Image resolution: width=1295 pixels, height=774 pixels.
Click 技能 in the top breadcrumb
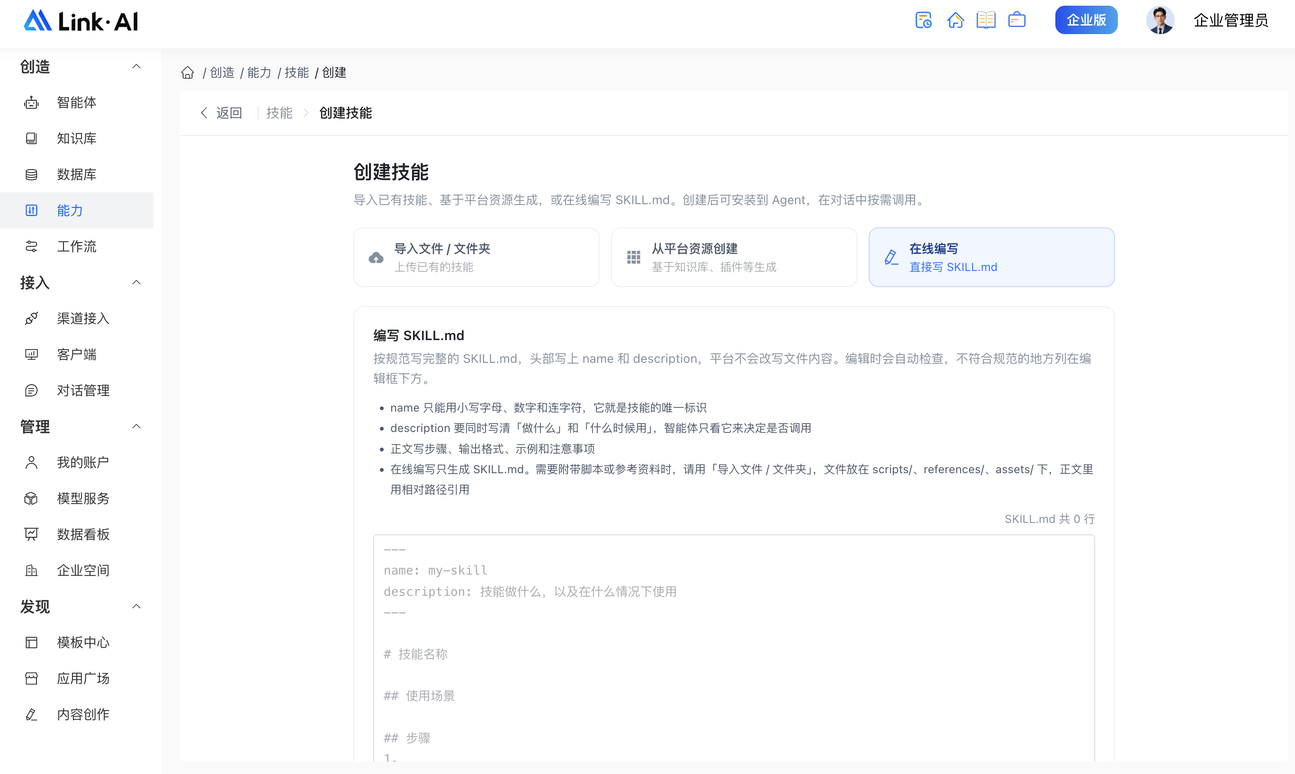[297, 72]
